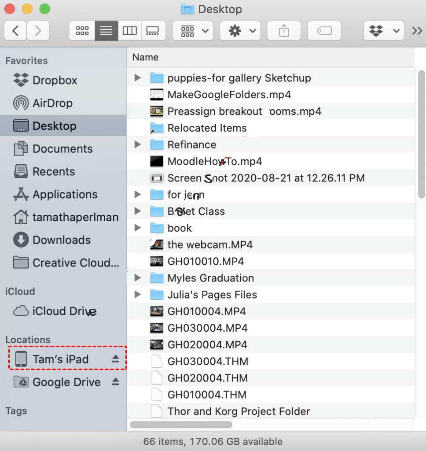Sort by the Name column header

271,57
